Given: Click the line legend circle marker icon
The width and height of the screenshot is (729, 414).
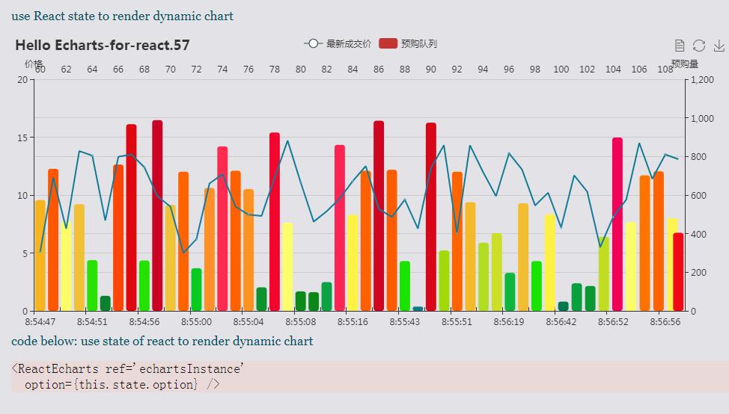Looking at the screenshot, I should pyautogui.click(x=314, y=43).
